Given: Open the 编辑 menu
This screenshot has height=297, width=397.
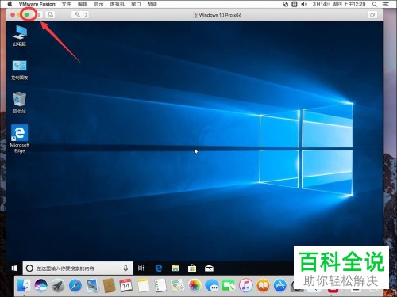Looking at the screenshot, I should [83, 4].
